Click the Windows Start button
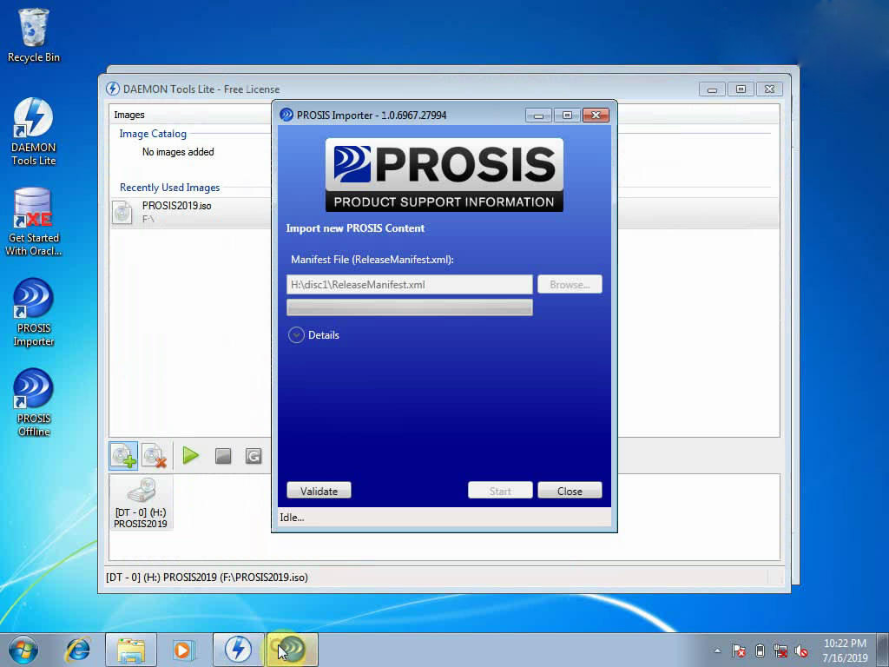The height and width of the screenshot is (667, 889). (x=23, y=649)
